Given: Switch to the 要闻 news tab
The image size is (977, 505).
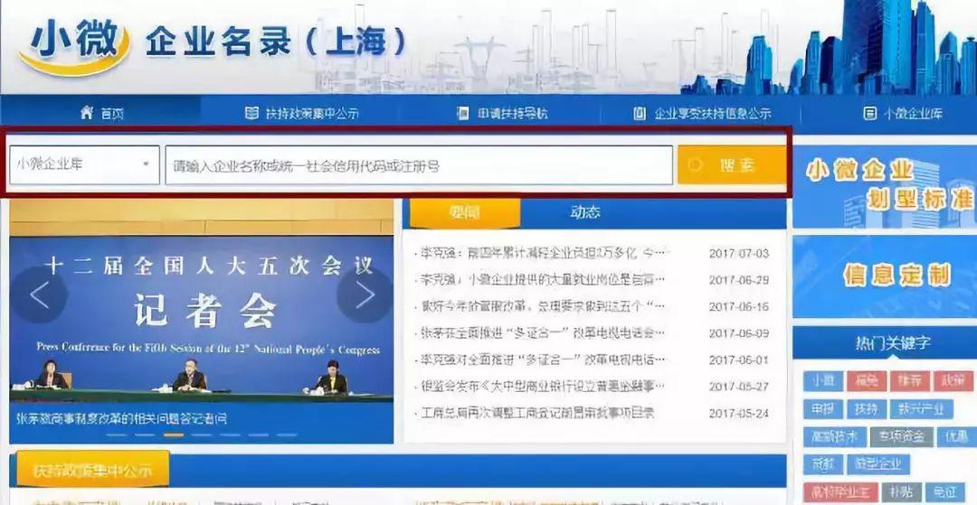Looking at the screenshot, I should 464,212.
